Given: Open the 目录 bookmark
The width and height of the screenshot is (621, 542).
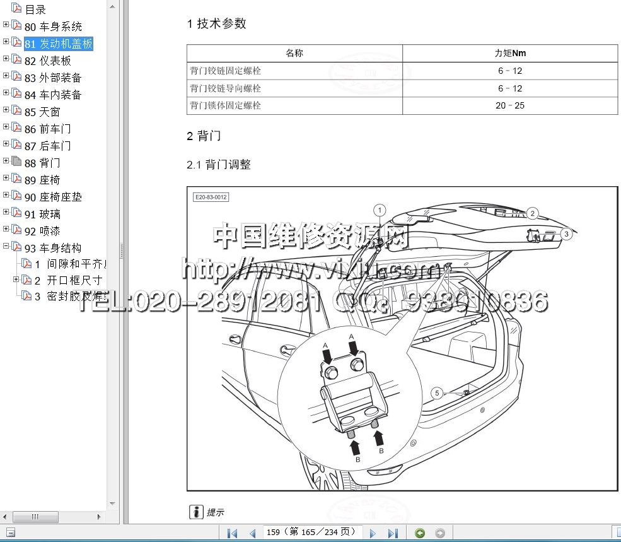Looking at the screenshot, I should 35,9.
